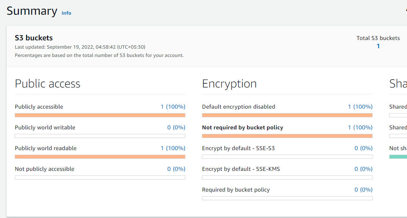Open the Info link beside Summary
Screen dimensions: 407x218
[x=66, y=13]
